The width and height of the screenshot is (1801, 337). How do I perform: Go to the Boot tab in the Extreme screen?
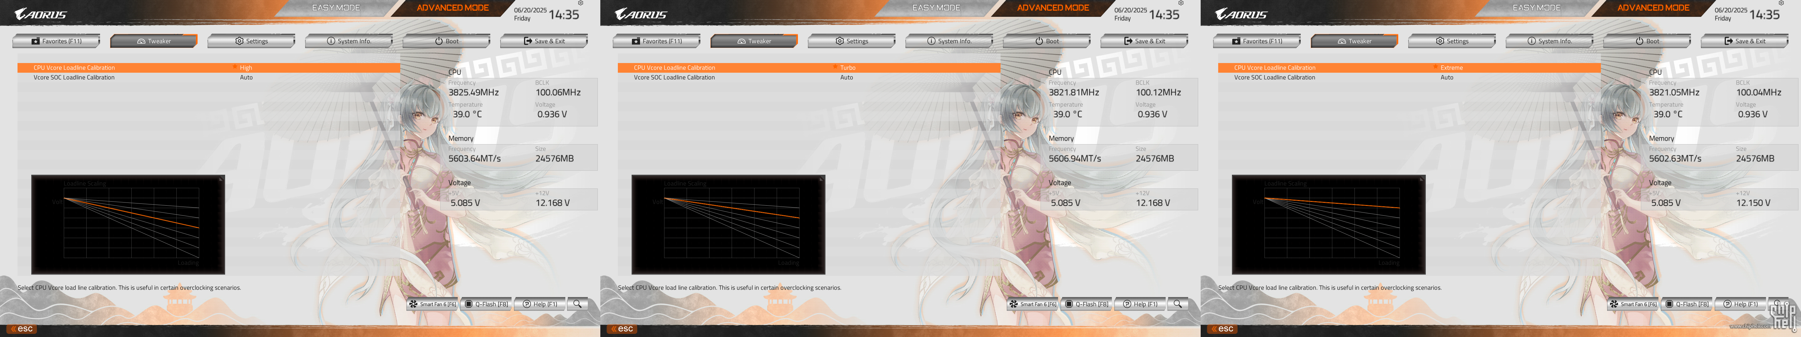coord(1648,41)
